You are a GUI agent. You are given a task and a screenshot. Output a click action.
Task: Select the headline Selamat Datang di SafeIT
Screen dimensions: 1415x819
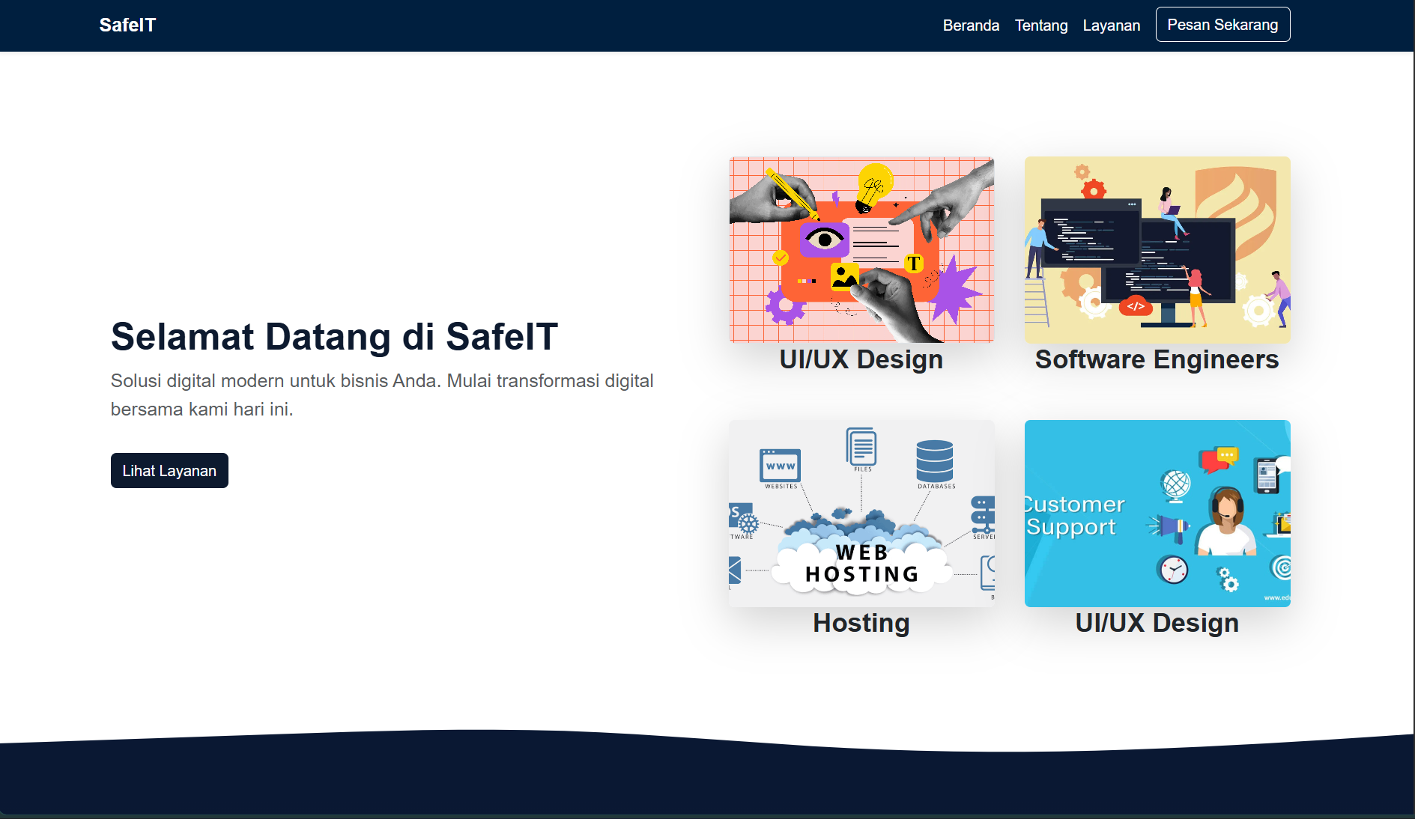click(x=334, y=337)
